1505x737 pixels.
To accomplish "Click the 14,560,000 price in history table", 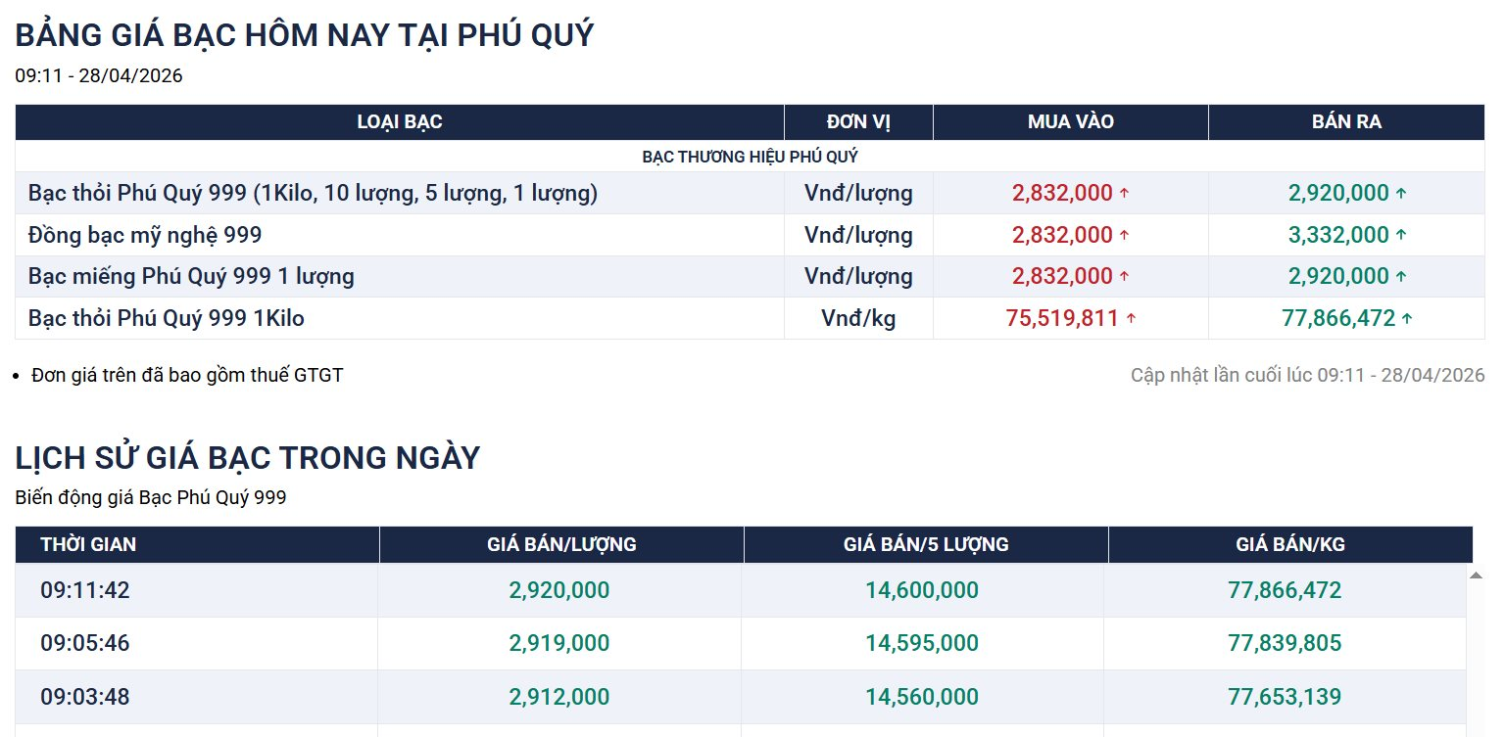I will (x=921, y=697).
